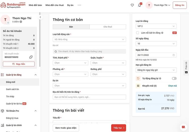Go to Danh sách tin in sidebar
The image size is (189, 132).
tap(13, 89)
